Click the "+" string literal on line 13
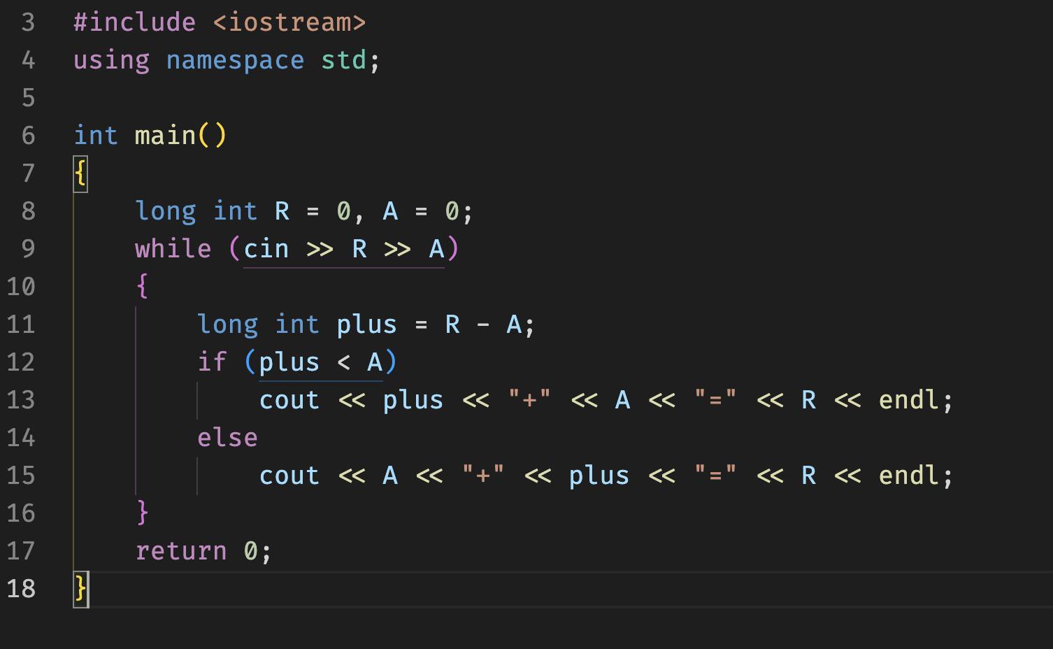This screenshot has width=1053, height=649. tap(529, 400)
